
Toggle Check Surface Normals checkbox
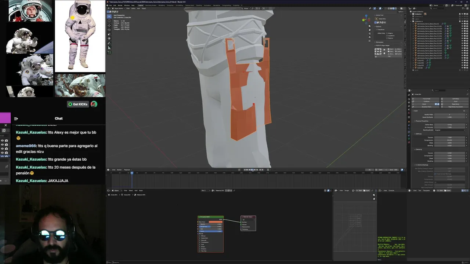pyautogui.click(x=435, y=174)
